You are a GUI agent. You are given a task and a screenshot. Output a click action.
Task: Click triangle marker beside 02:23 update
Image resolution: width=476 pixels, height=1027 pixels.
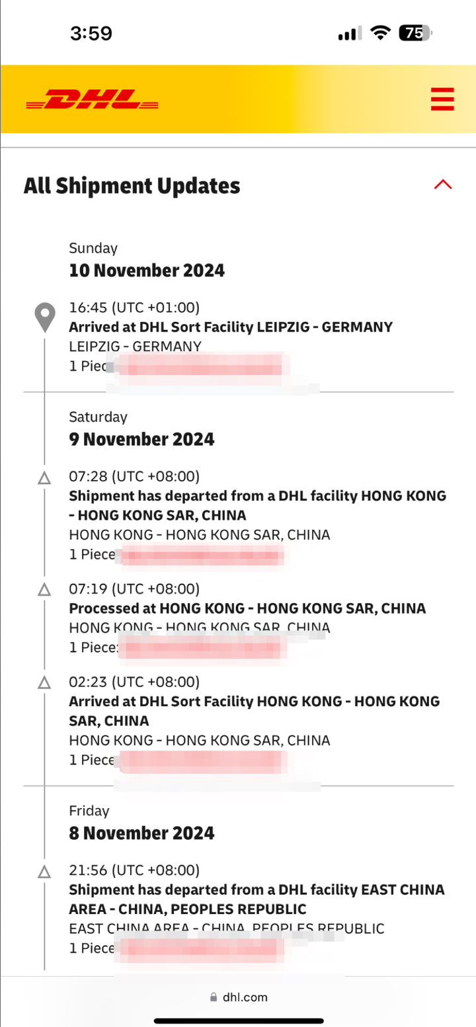point(44,682)
